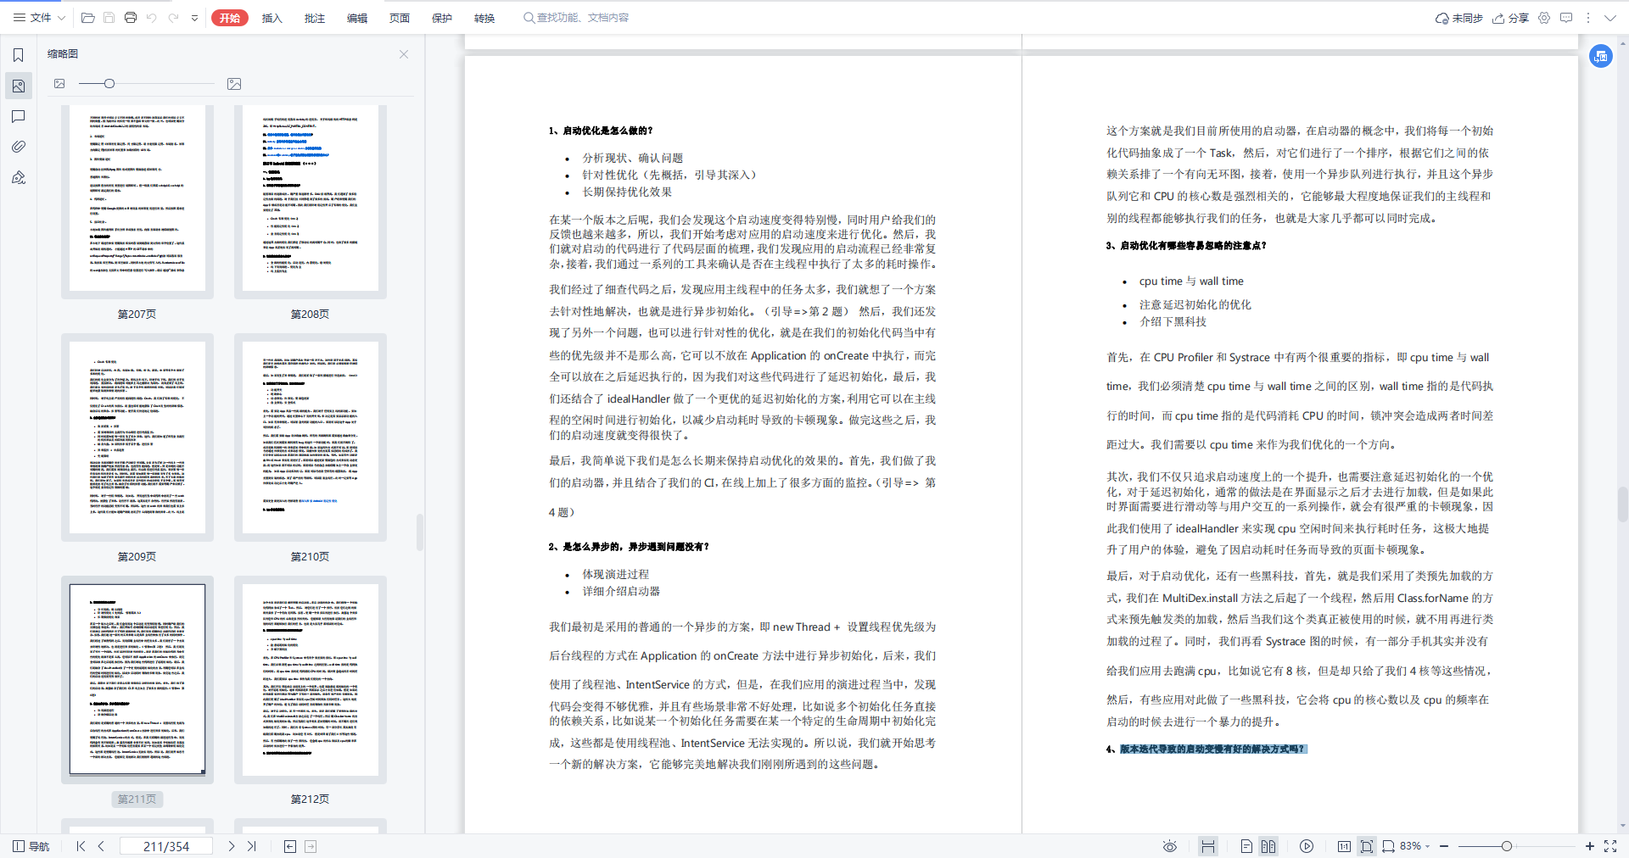
Task: Switch to single page view
Action: [x=1246, y=846]
